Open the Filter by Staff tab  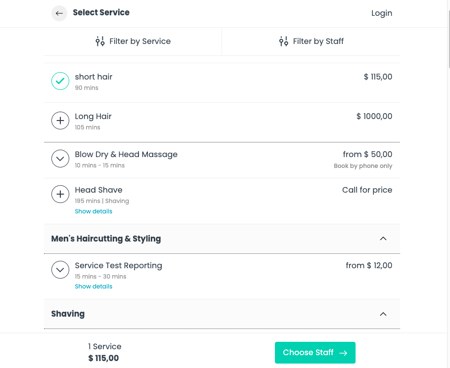pos(311,41)
